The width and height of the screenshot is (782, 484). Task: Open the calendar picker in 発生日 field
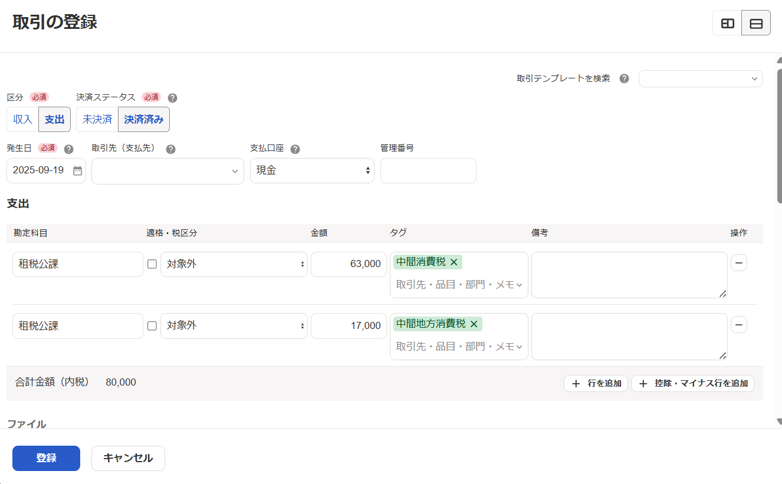(77, 170)
